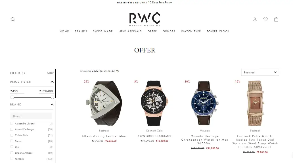The image size is (293, 163).
Task: Open the shopping bag cart icon
Action: pos(276,19)
